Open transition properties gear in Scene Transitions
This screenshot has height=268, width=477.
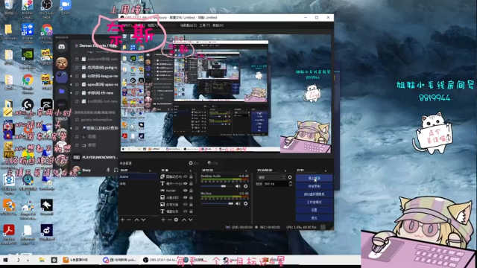[290, 177]
